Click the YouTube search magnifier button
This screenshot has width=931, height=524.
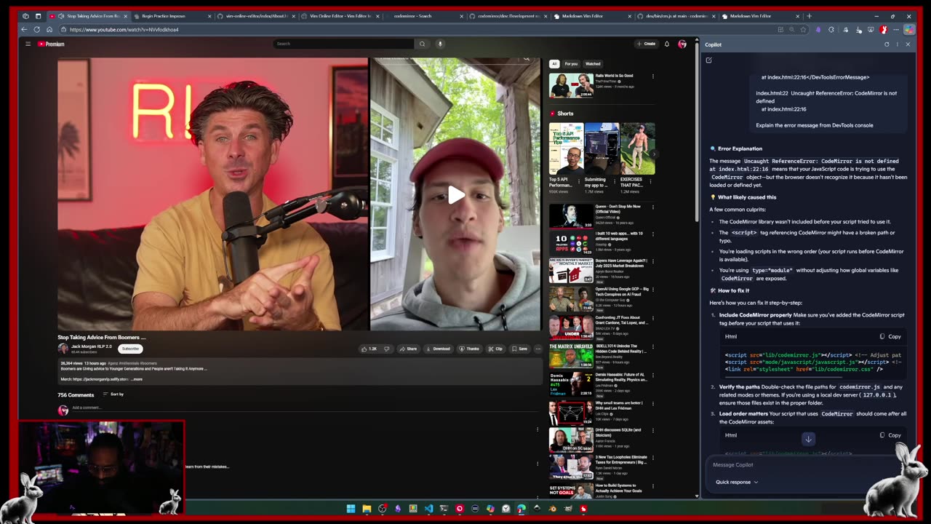[x=422, y=44]
